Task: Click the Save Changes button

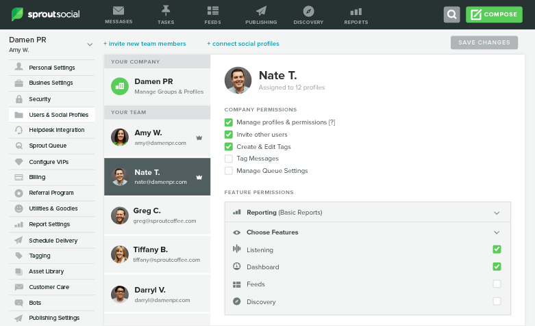Action: tap(484, 42)
